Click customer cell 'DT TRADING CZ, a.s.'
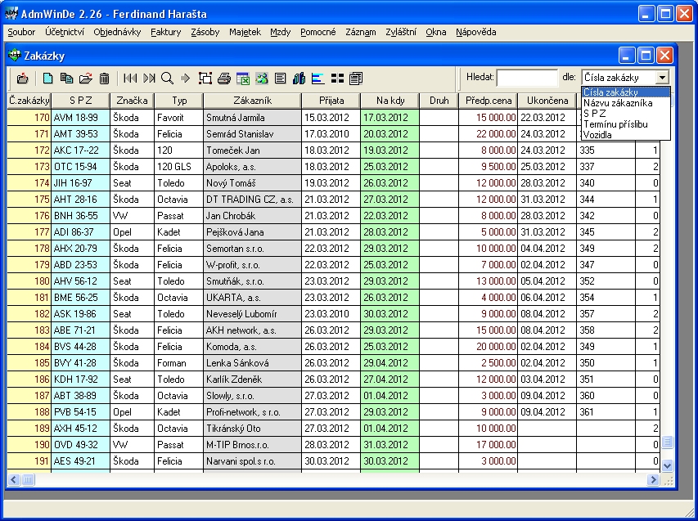The width and height of the screenshot is (698, 521). (252, 200)
